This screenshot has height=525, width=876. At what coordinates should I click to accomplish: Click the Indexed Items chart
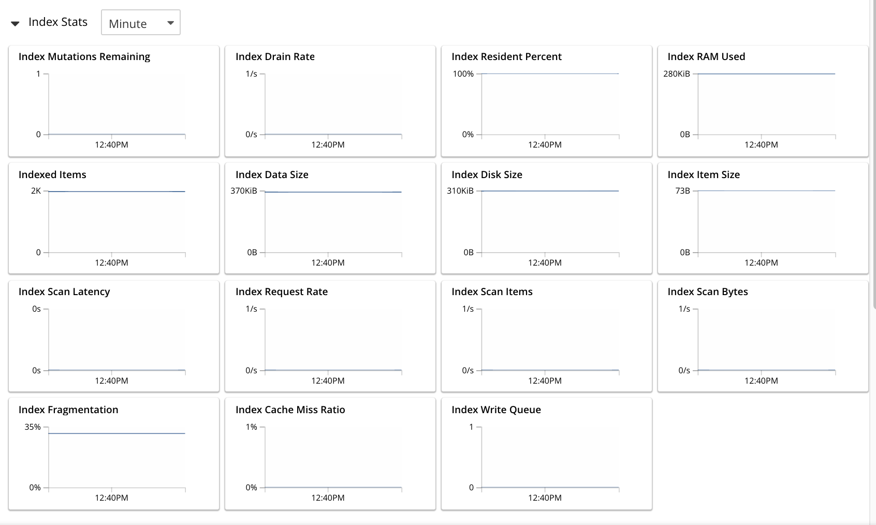click(113, 218)
